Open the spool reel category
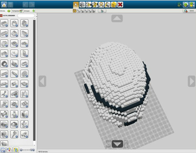Viewport: 196px width, 153px height. point(4,114)
